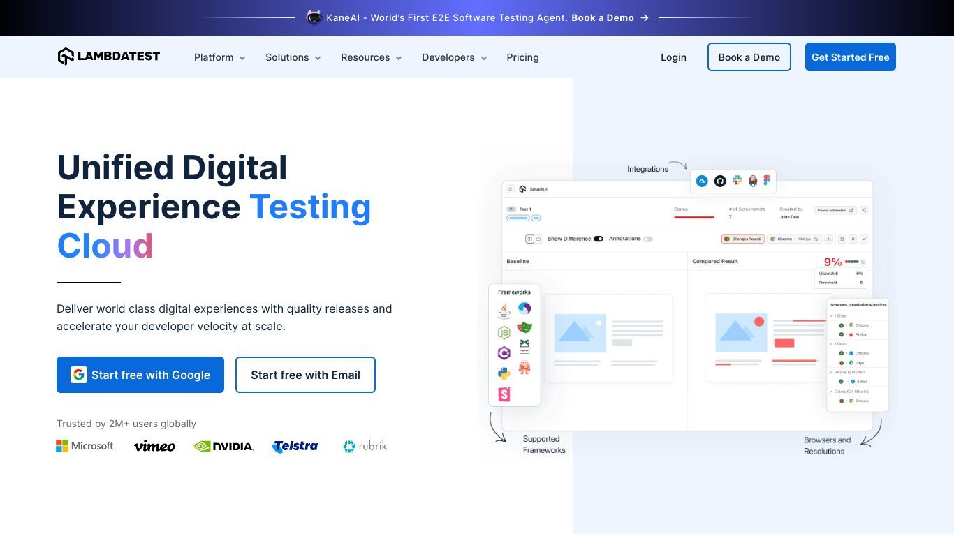Click Trusted by 2M+ users globally text
This screenshot has height=536, width=954.
[x=126, y=424]
